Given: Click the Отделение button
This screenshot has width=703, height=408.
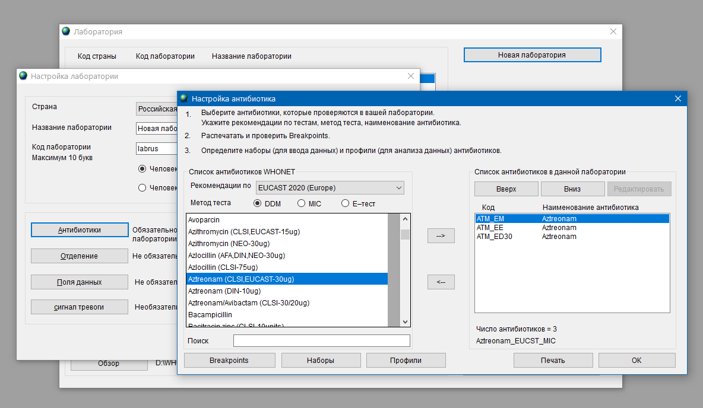Looking at the screenshot, I should [x=80, y=256].
